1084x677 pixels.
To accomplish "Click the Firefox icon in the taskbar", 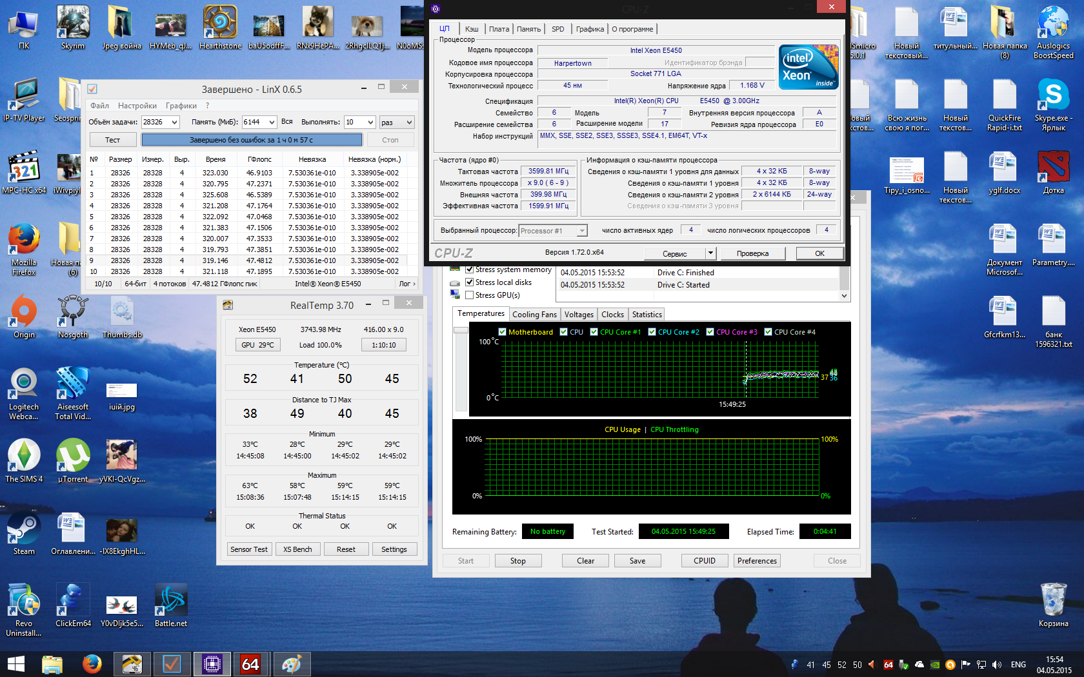I will pyautogui.click(x=92, y=663).
